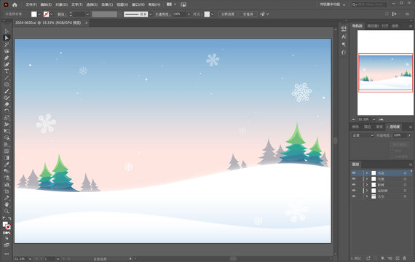The height and width of the screenshot is (262, 415).
Task: Select the Magic Wand tool
Action: coord(7,44)
